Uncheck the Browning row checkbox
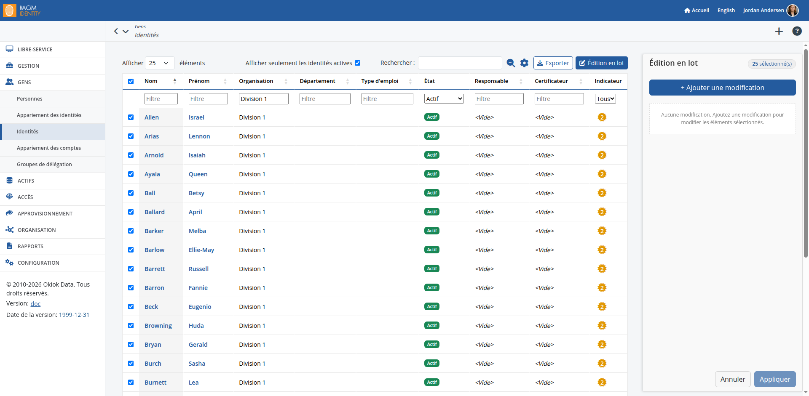Viewport: 809px width, 396px height. (131, 326)
